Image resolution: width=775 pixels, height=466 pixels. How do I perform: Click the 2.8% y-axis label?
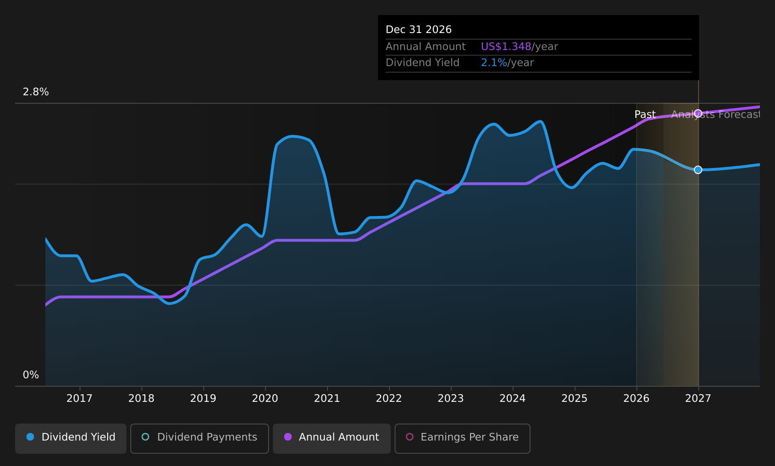36,92
